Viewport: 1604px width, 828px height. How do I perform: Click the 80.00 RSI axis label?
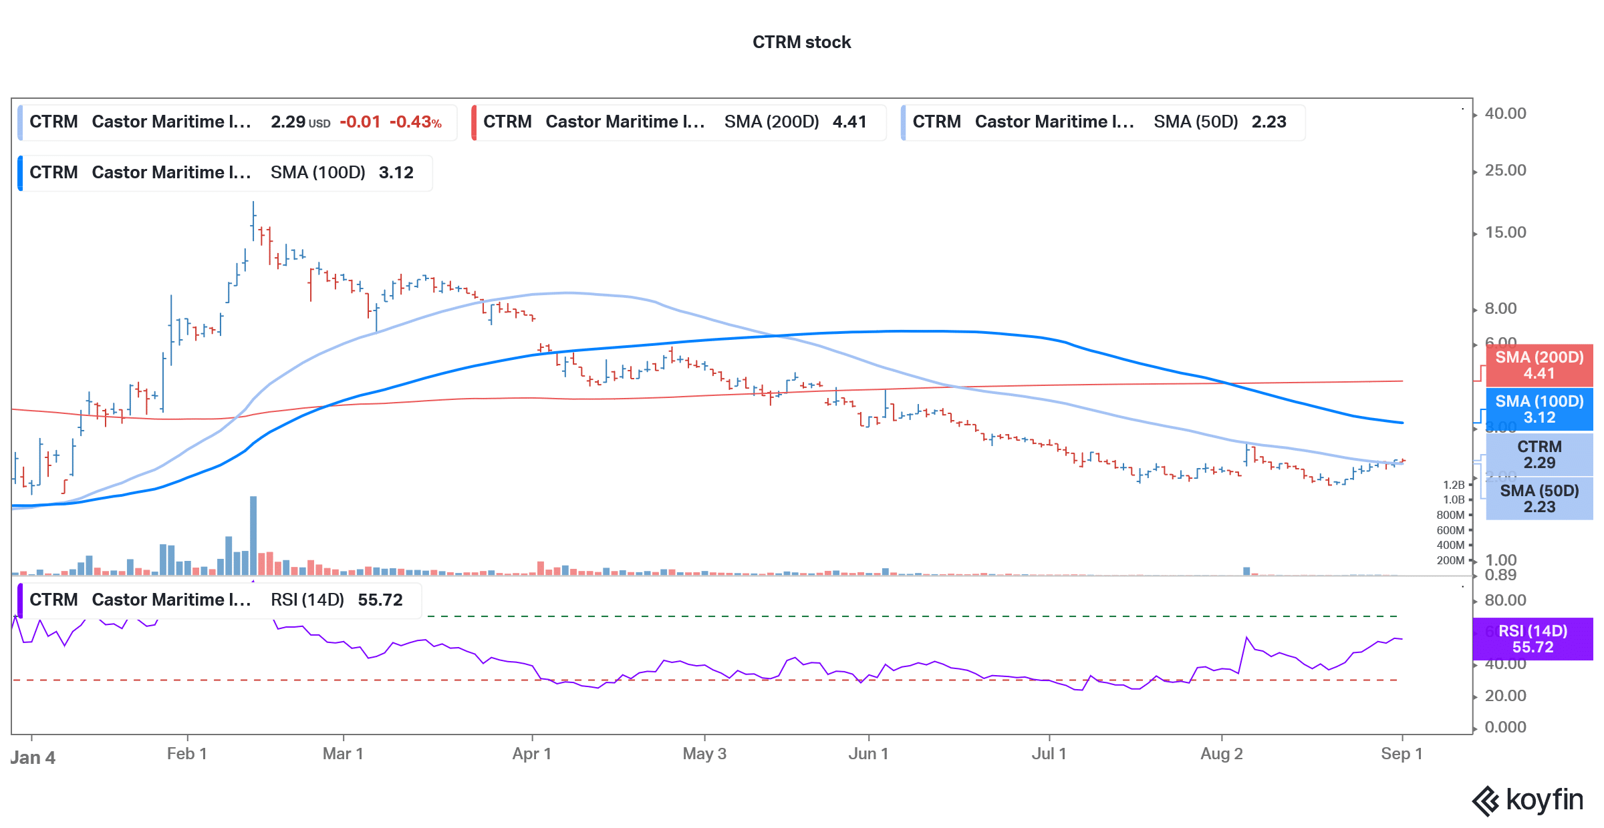coord(1505,600)
